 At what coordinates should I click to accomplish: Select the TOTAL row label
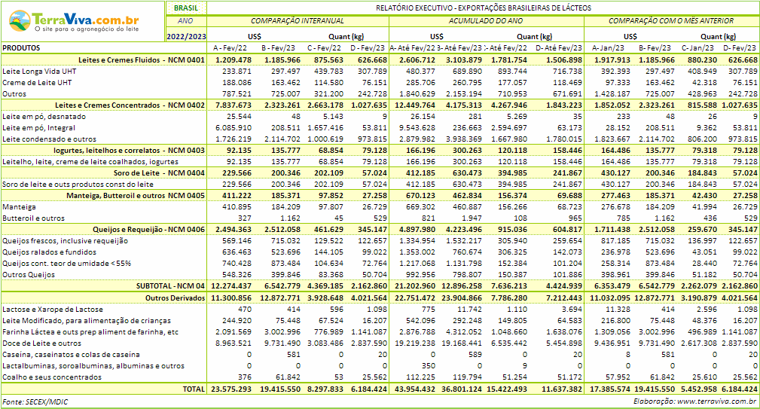(x=193, y=389)
